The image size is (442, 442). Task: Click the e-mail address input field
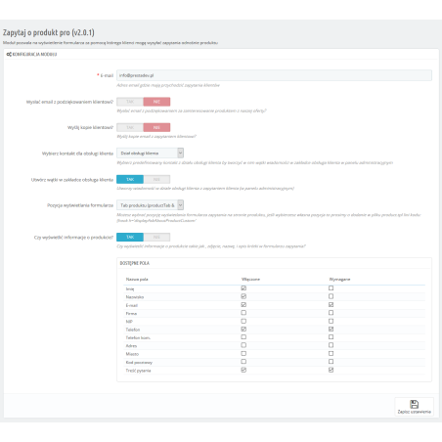coord(274,75)
